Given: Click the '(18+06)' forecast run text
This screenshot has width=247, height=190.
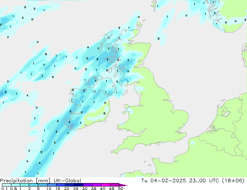Looking at the screenshot, I should point(233,181).
